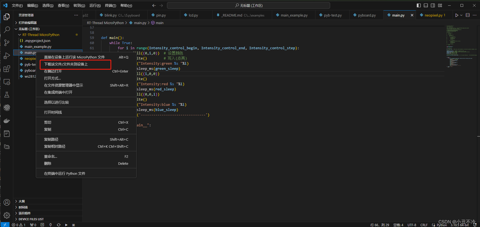Choose 下载该文件/文件夹到设备上 from context menu
The width and height of the screenshot is (480, 227).
coord(86,64)
